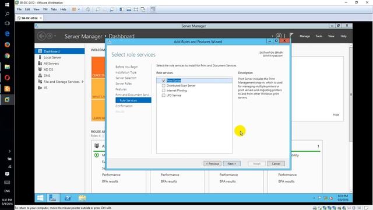The image size is (373, 210).
Task: Cancel the Add Roles and Features Wizard
Action: point(276,164)
